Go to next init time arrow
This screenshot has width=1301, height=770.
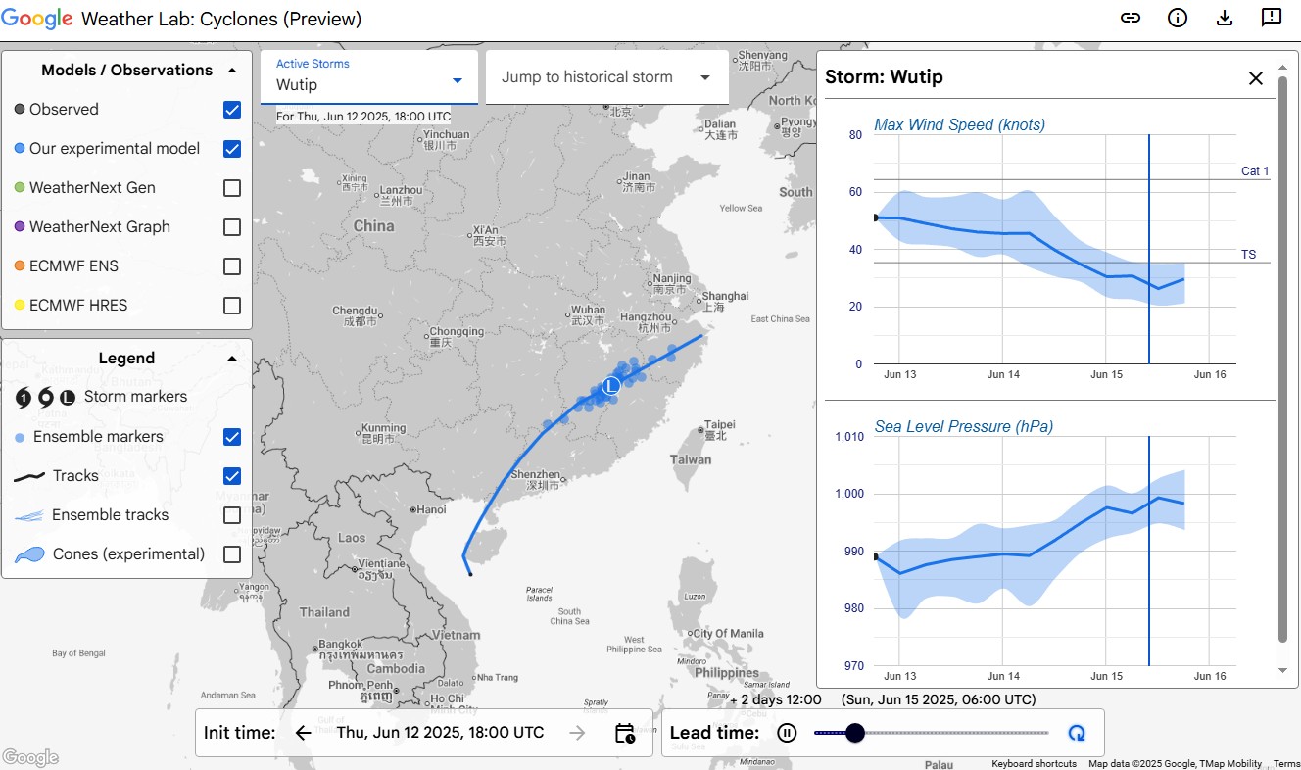(578, 732)
